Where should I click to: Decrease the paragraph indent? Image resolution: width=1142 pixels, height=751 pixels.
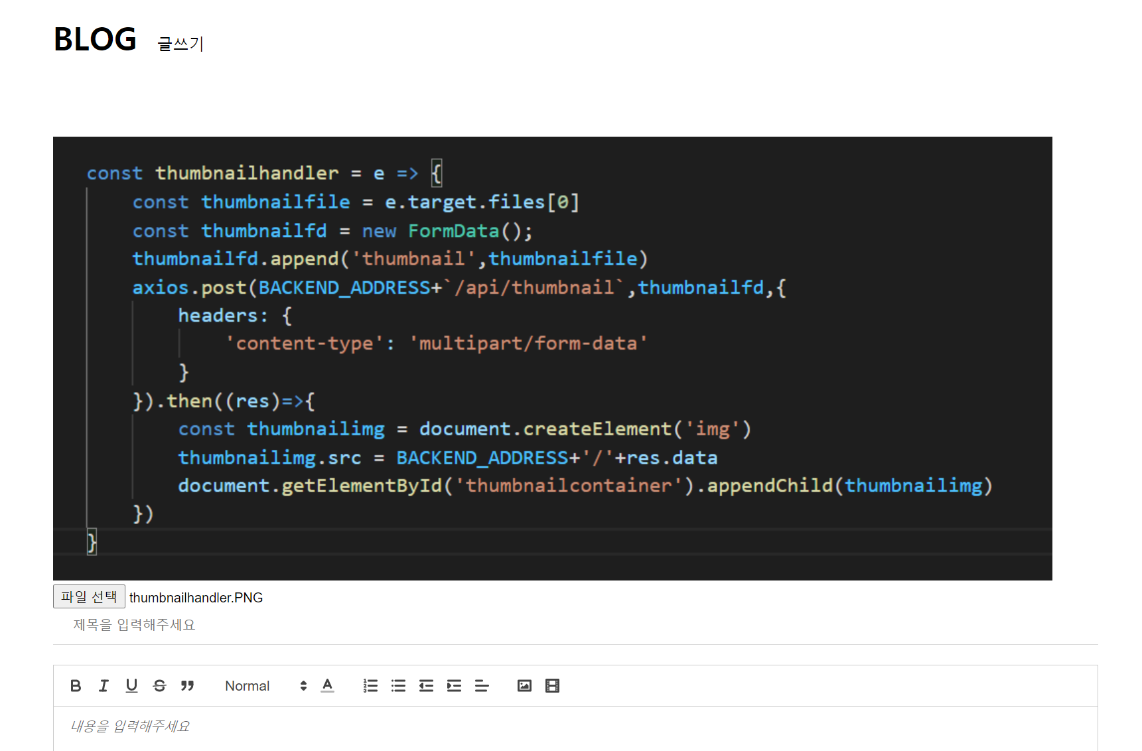point(426,685)
